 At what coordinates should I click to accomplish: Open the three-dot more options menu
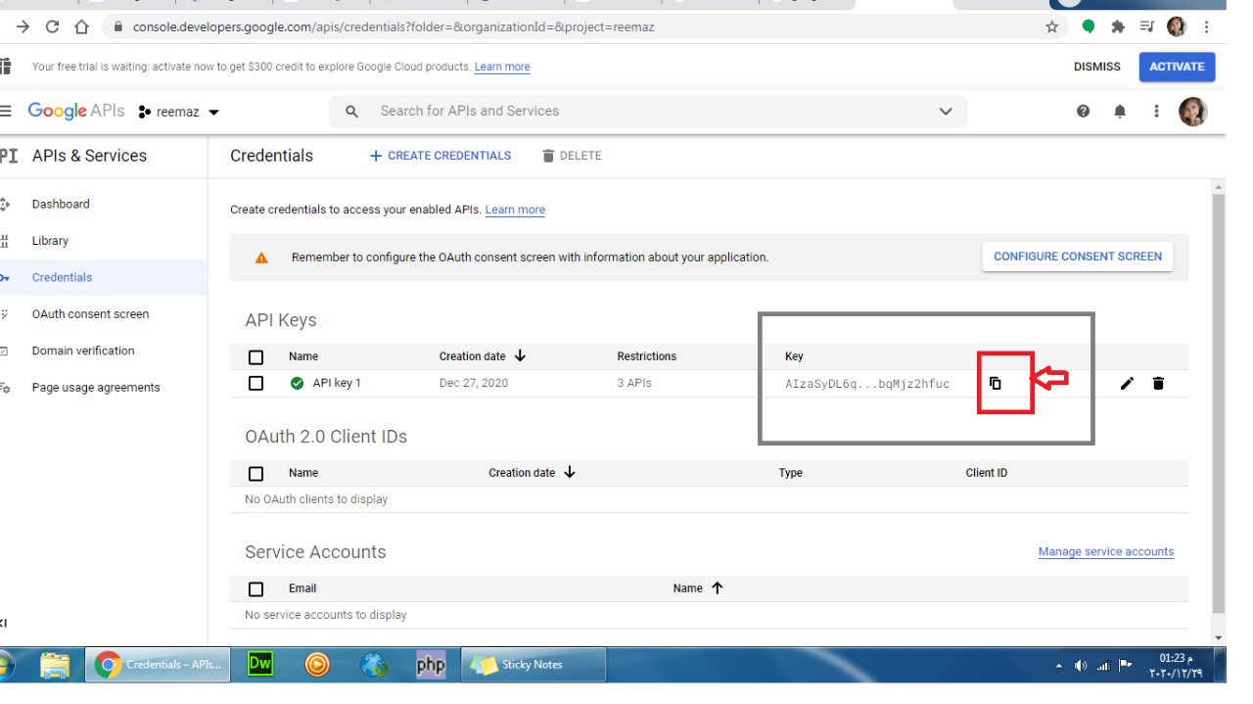(1156, 112)
